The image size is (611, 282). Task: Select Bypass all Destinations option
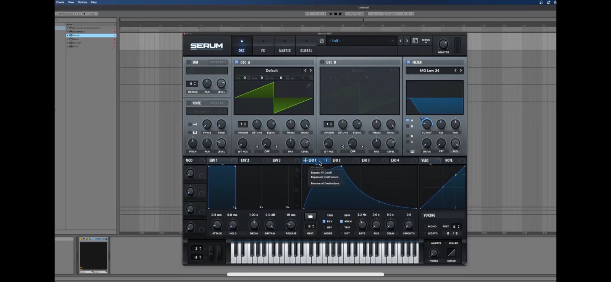(324, 177)
